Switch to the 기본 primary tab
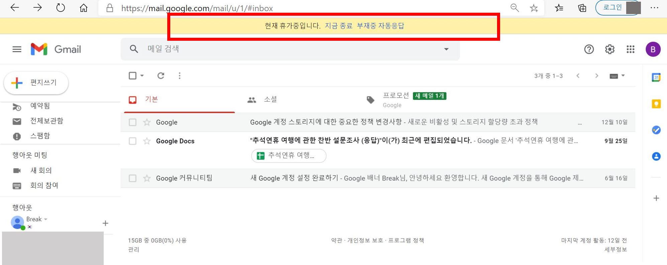The image size is (667, 265). [x=179, y=100]
